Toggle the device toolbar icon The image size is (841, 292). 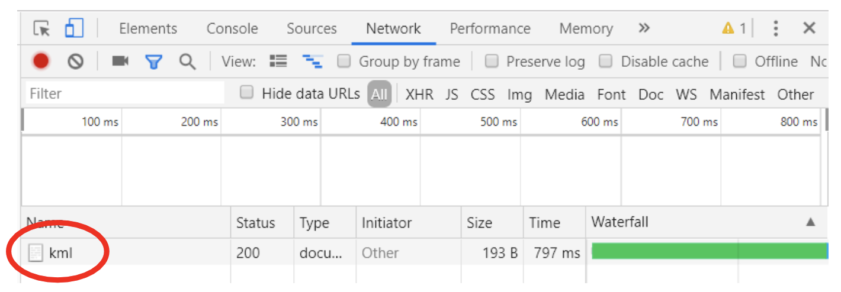coord(74,28)
